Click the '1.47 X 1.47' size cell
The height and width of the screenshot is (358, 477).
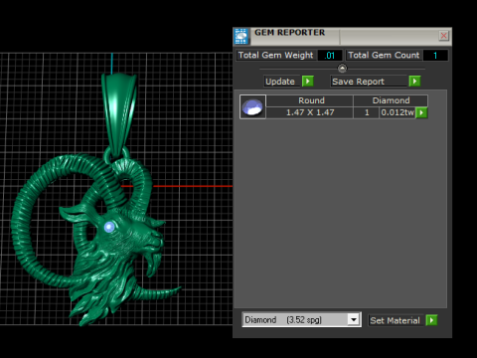click(x=310, y=112)
